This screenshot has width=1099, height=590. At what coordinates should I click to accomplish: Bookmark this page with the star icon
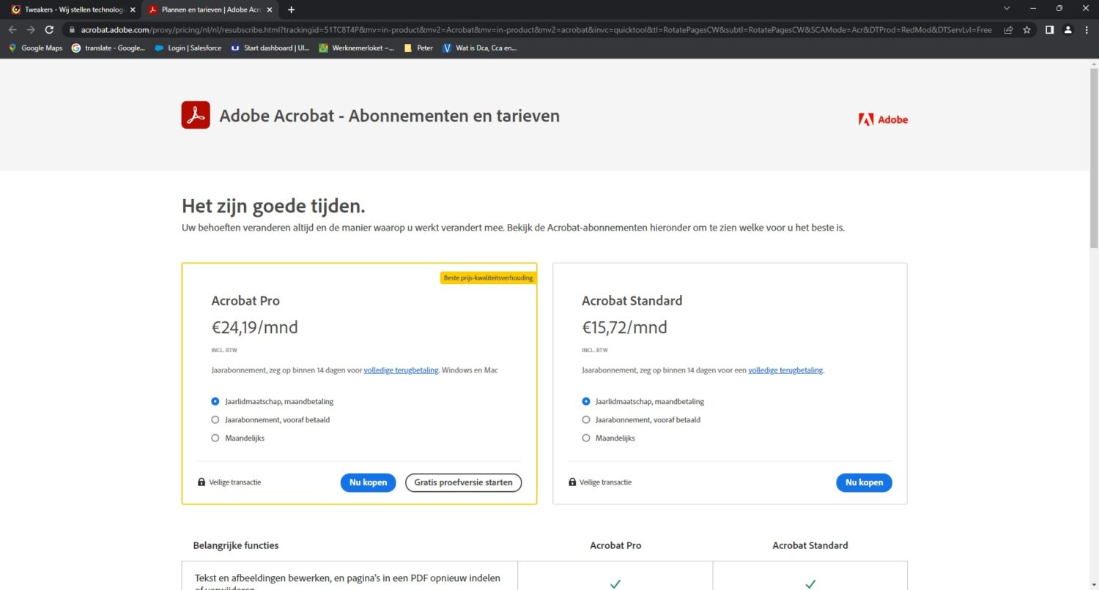1027,30
